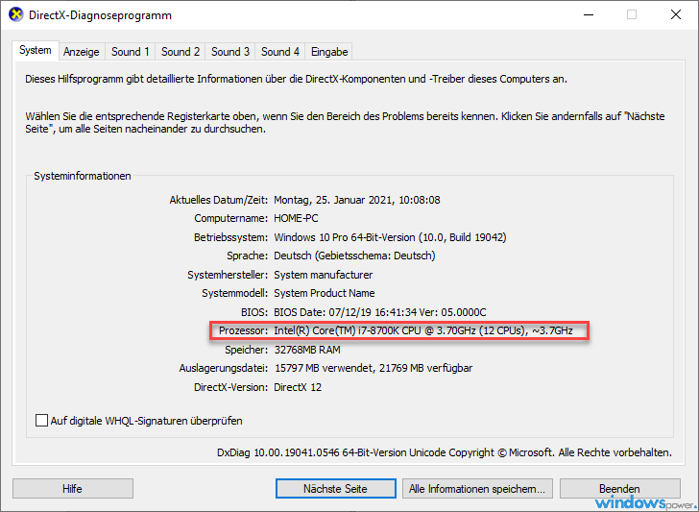This screenshot has width=699, height=512.
Task: Click the Deutsch (Gebietsschema: Deutsch) value
Action: pos(354,256)
